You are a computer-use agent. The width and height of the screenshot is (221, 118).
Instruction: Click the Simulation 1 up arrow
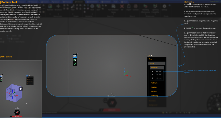(112, 94)
